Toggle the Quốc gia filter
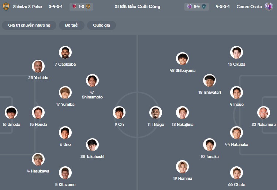The image size is (277, 190). [x=102, y=25]
